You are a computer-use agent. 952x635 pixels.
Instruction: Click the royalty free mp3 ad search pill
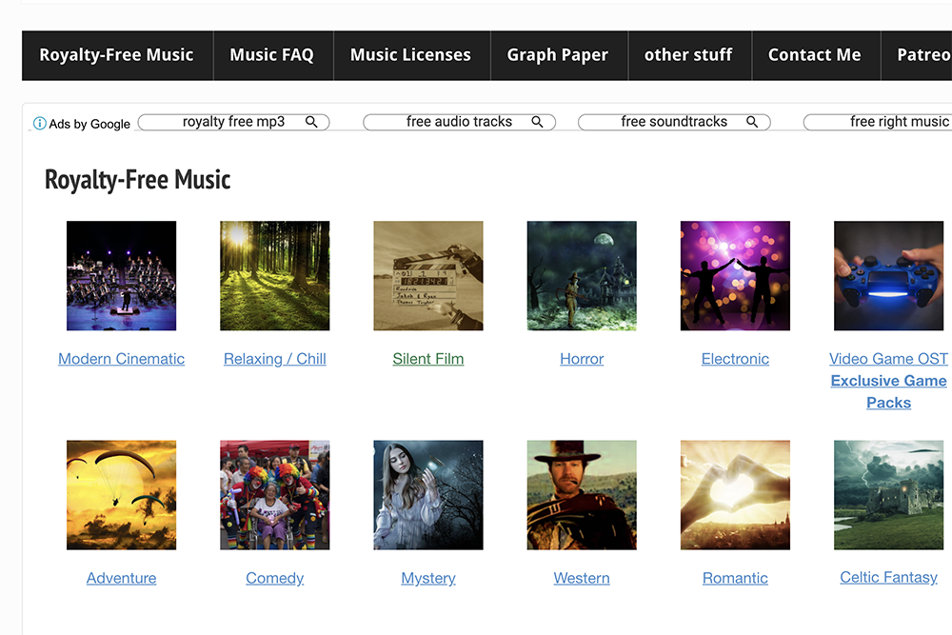(x=234, y=122)
